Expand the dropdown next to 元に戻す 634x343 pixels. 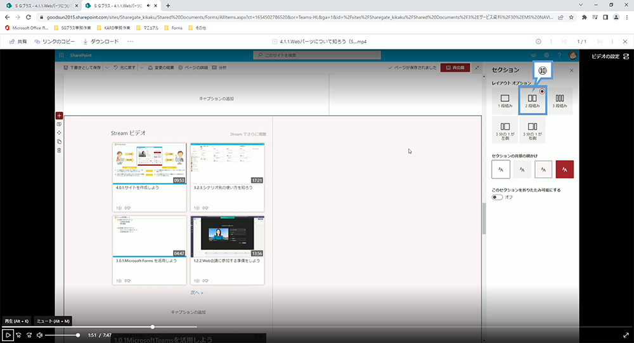pyautogui.click(x=141, y=68)
